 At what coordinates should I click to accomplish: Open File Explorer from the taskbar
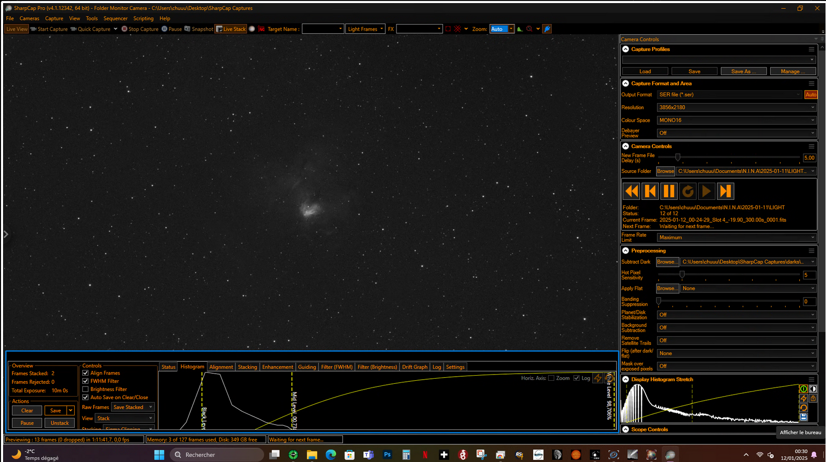[312, 454]
